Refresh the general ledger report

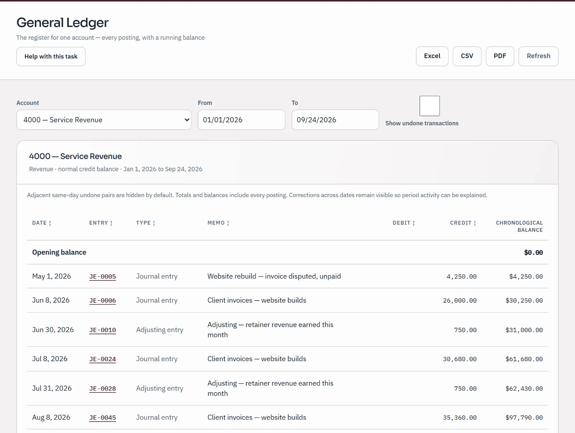(x=538, y=56)
